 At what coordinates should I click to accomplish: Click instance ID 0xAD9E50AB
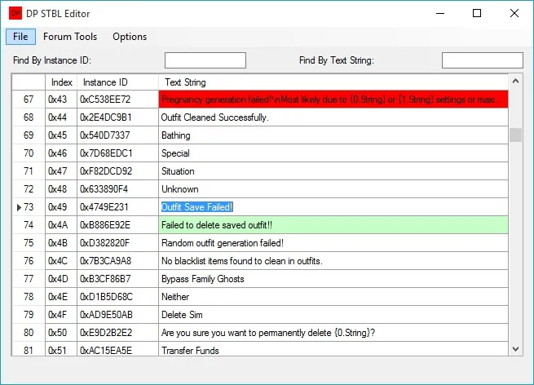(118, 315)
